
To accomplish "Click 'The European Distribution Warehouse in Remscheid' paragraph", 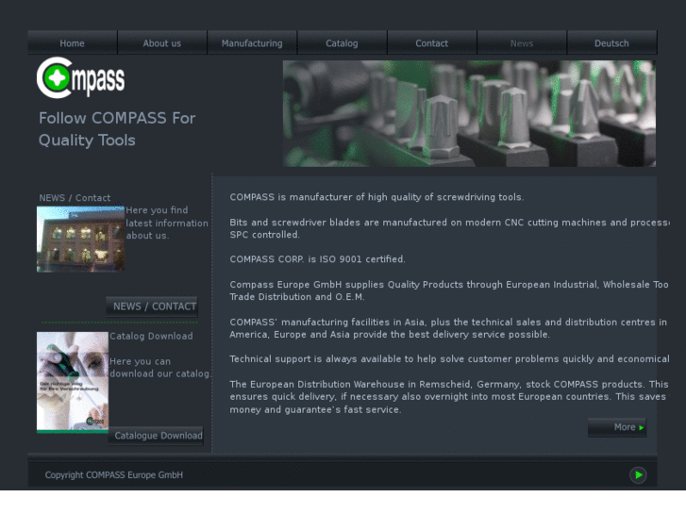I will 449,397.
